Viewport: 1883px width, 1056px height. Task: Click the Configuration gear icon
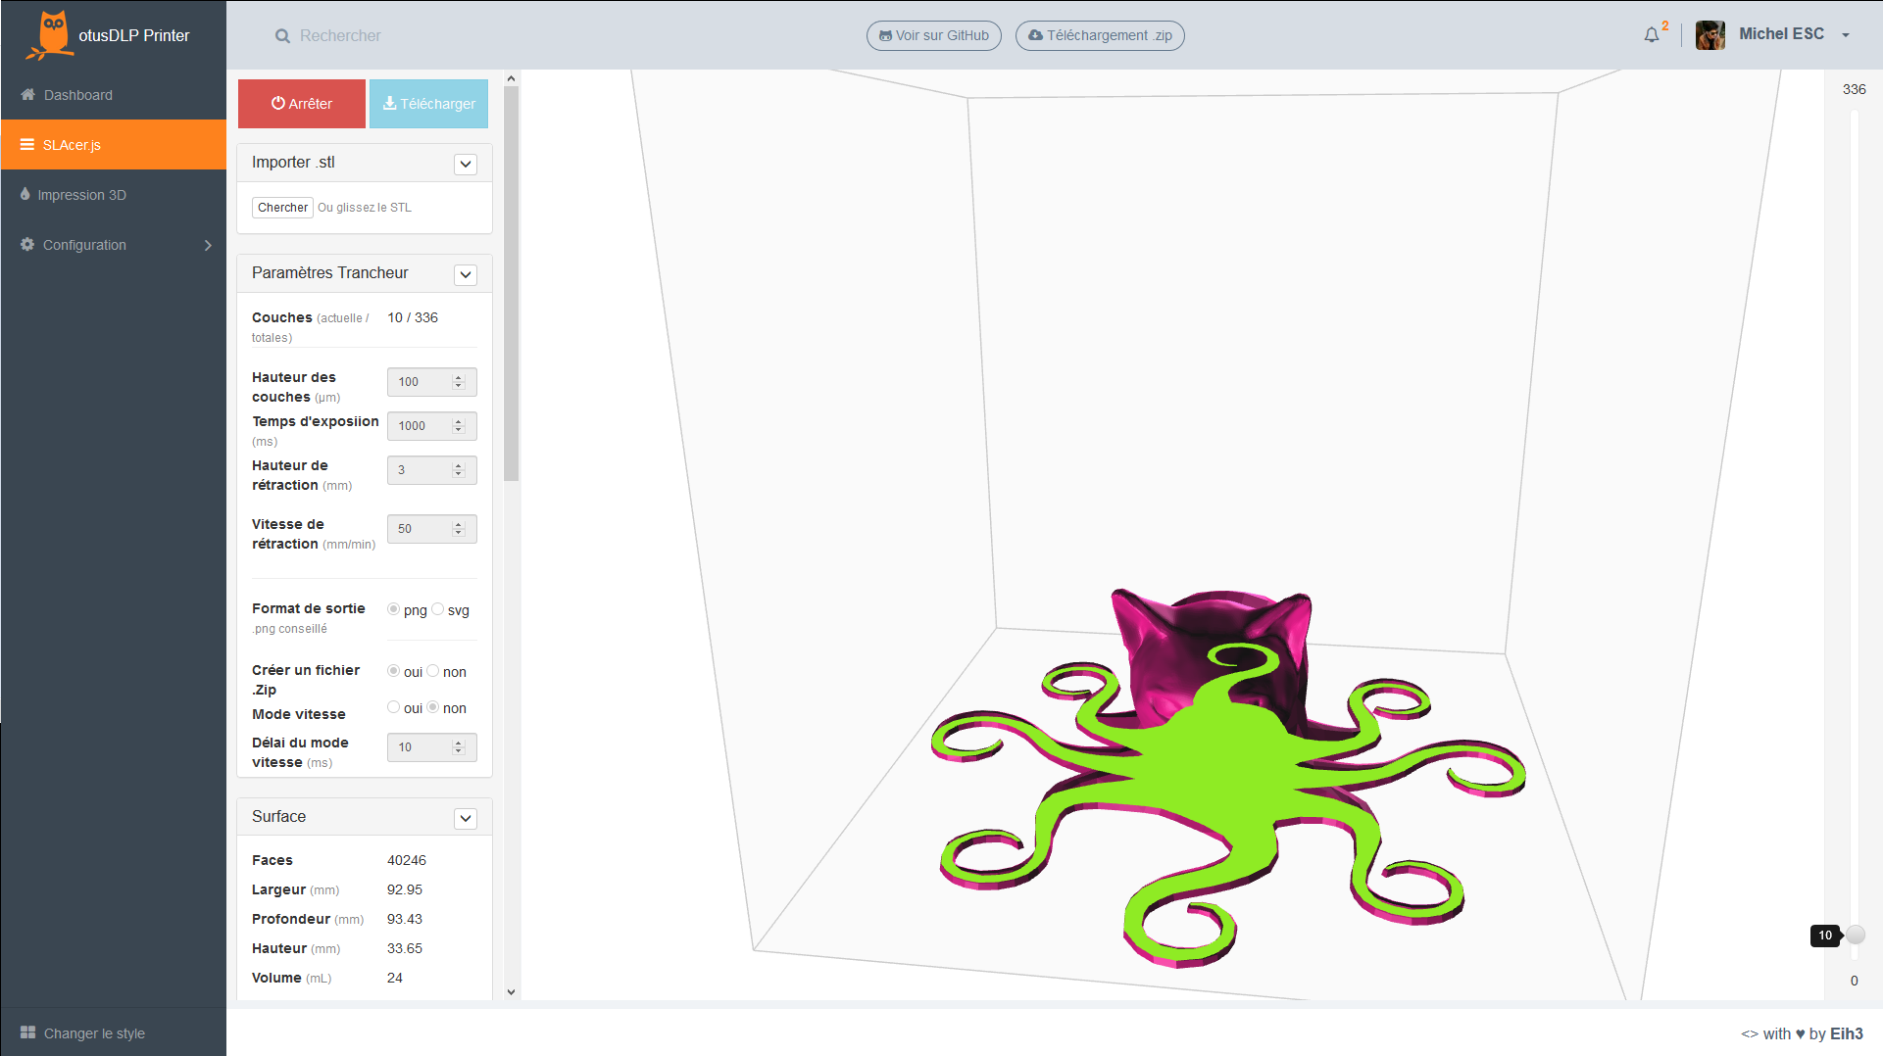coord(27,245)
